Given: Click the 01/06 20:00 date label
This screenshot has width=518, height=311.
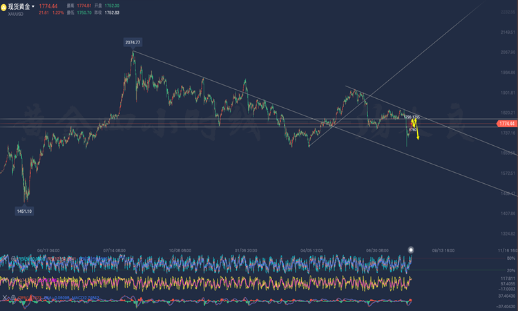Looking at the screenshot, I should (246, 250).
